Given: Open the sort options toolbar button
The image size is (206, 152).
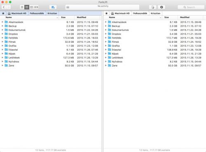Looking at the screenshot, I should 53,7.
